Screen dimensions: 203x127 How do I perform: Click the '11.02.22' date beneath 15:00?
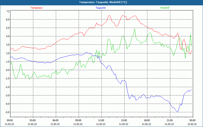coord(124,124)
